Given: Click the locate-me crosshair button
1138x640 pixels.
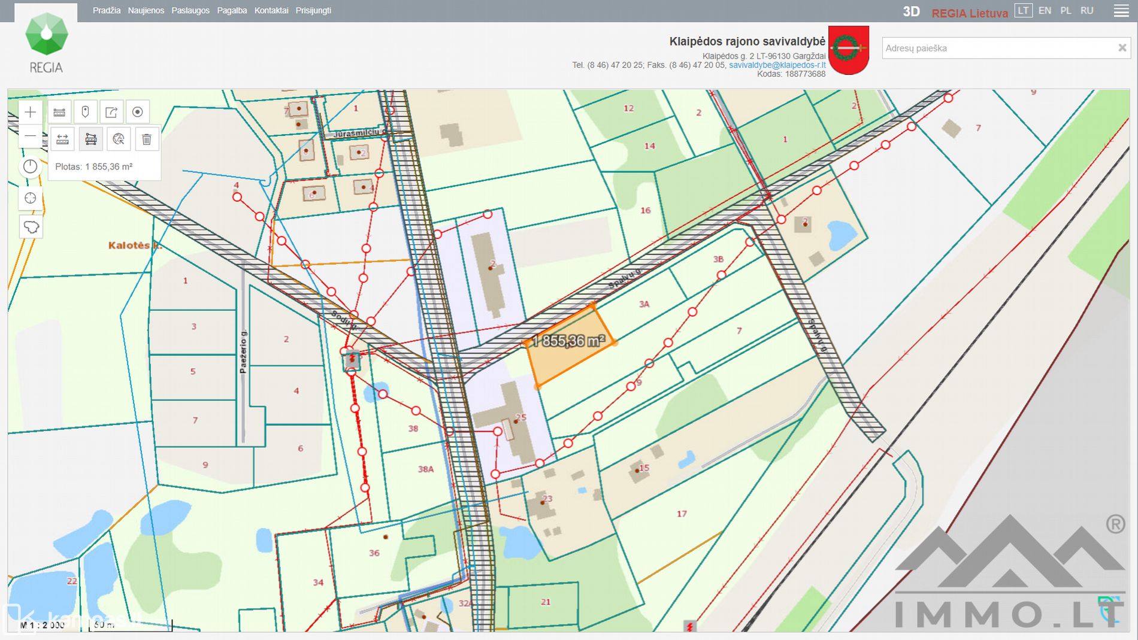Looking at the screenshot, I should [x=31, y=198].
